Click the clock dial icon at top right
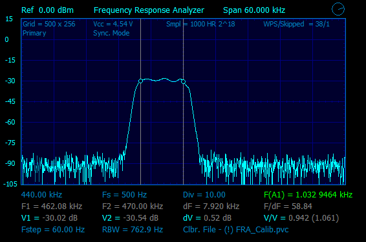 pos(338,9)
